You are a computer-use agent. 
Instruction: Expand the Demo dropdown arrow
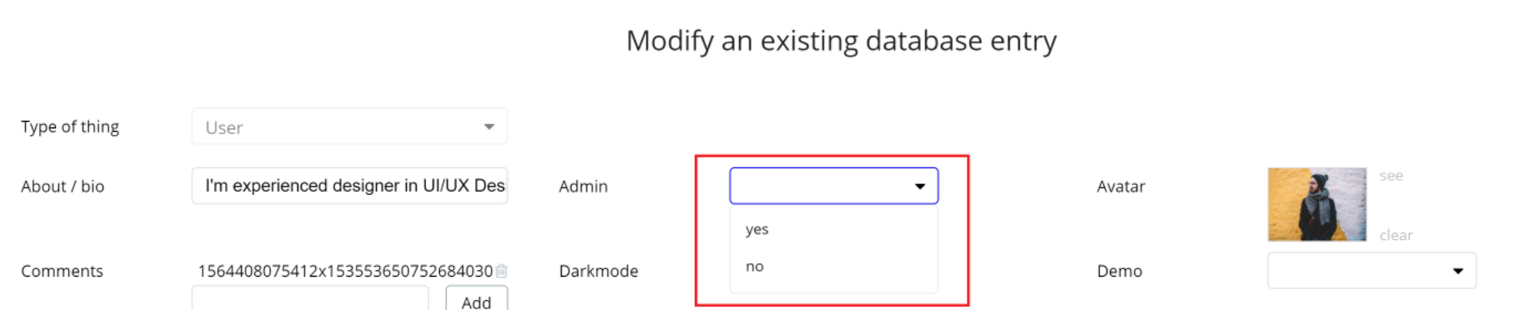coord(1457,271)
